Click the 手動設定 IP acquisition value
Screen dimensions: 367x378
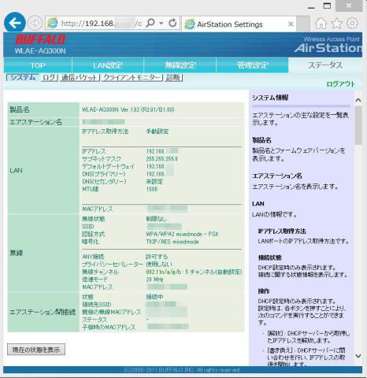158,132
